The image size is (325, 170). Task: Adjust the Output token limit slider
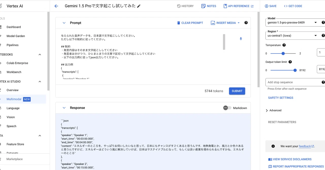[295, 70]
